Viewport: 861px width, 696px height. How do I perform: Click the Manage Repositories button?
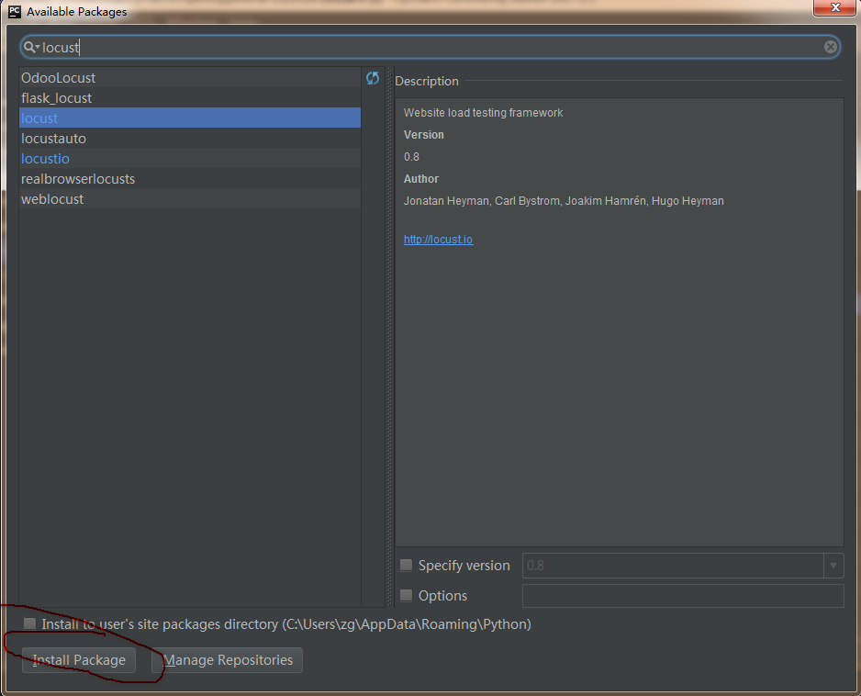point(228,660)
